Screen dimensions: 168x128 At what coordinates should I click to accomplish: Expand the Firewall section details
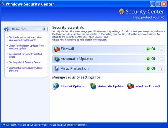coord(162,49)
